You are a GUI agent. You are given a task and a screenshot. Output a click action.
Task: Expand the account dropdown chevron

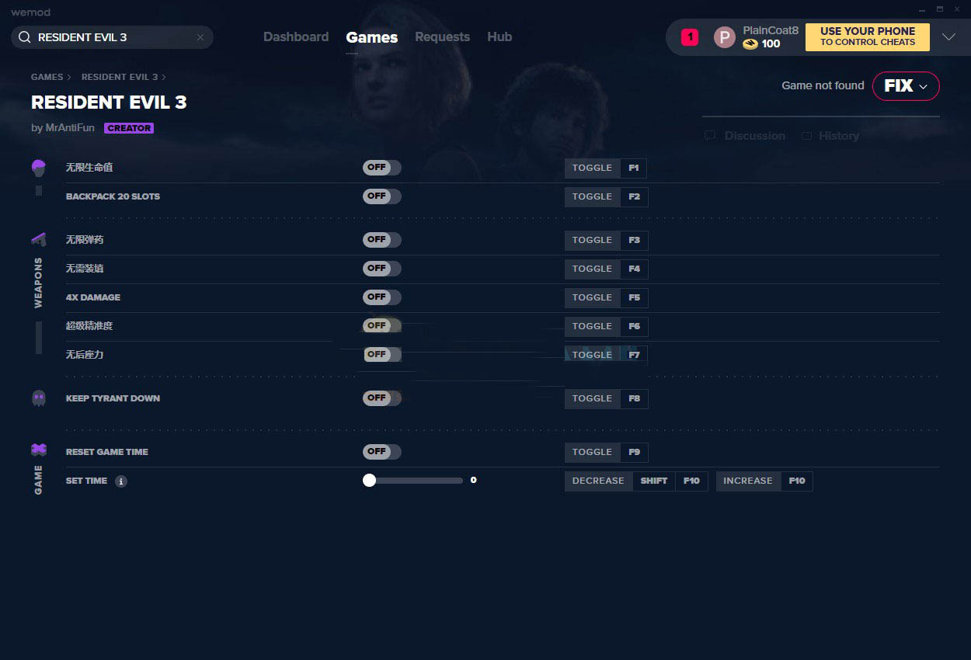click(948, 37)
